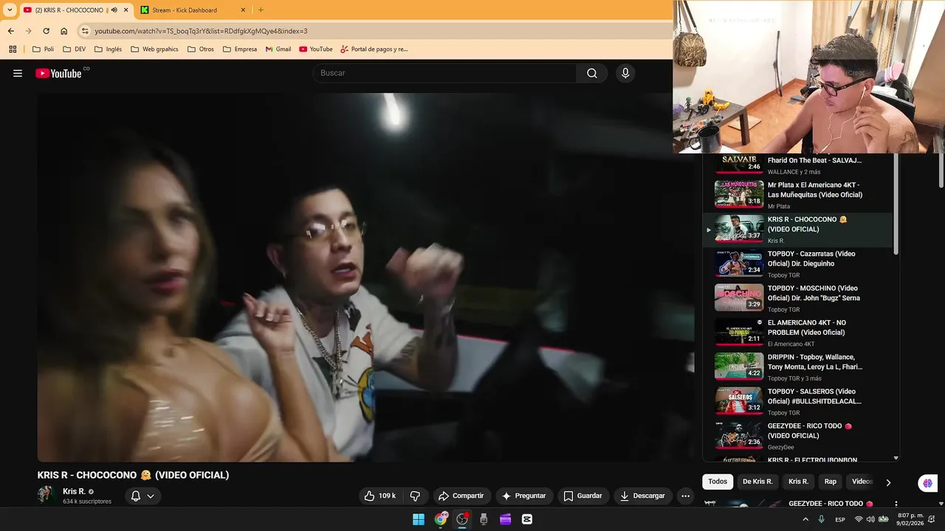Viewport: 945px width, 531px height.
Task: Play TOPBOY - MOSCHINO from the playlist
Action: (x=797, y=298)
